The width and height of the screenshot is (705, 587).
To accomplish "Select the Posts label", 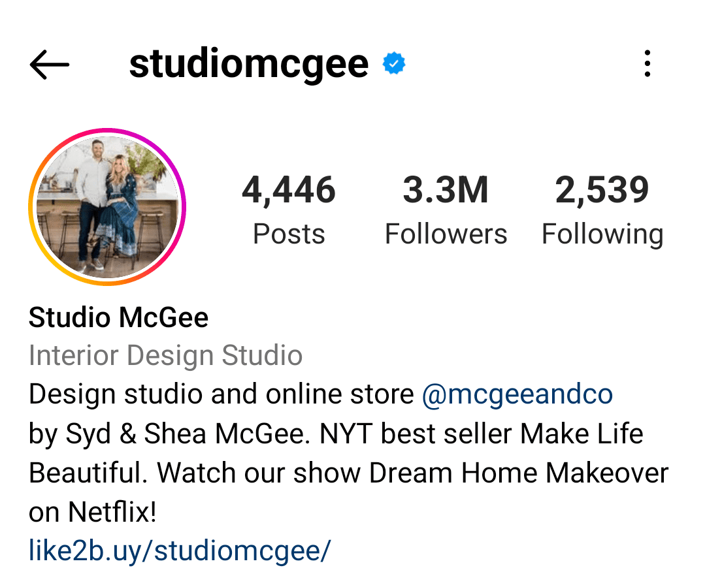I will [x=289, y=234].
